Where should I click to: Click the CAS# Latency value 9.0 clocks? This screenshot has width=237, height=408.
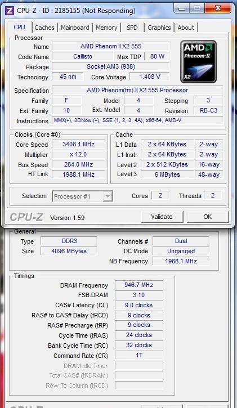[138, 305]
